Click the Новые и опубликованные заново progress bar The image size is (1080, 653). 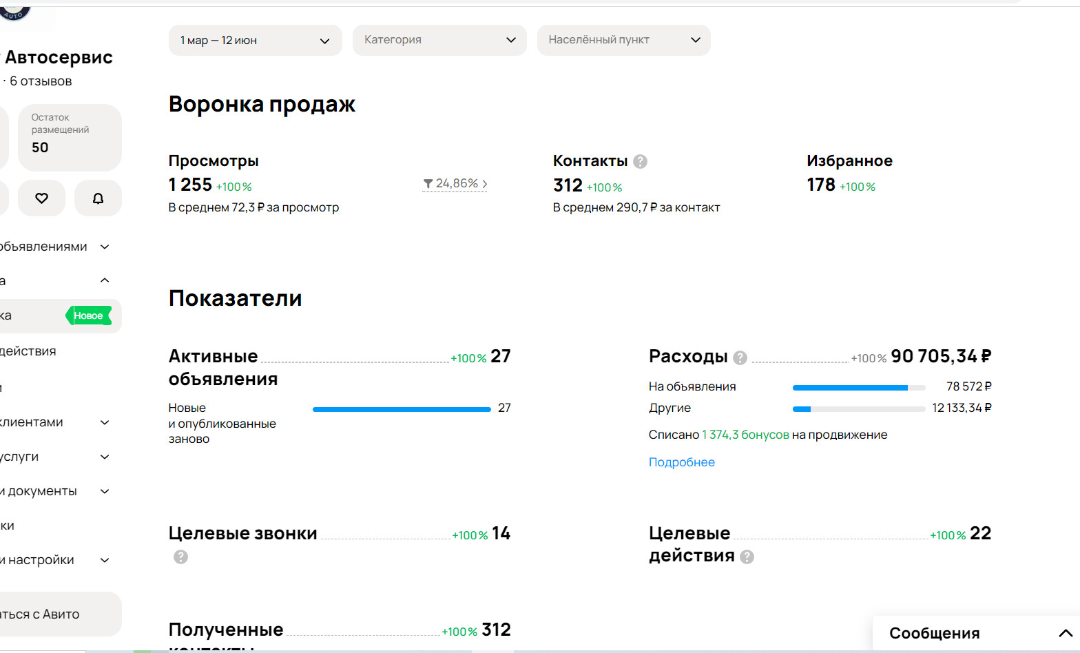(402, 409)
